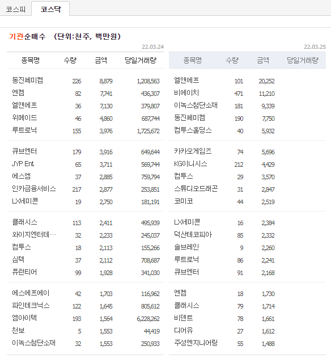This screenshot has width=331, height=359.
Task: Open 큐브엔터 in the 22.03.25 list
Action: click(x=186, y=272)
